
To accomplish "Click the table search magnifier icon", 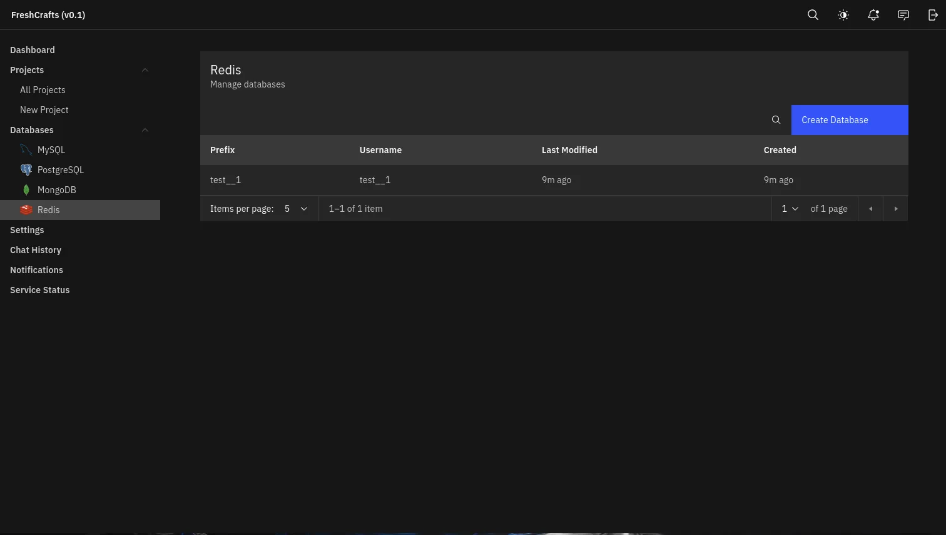I will tap(776, 120).
